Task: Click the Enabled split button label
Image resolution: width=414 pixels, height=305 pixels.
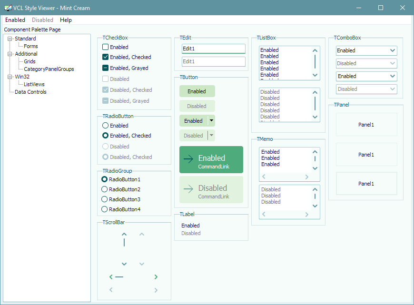Action: click(x=194, y=121)
